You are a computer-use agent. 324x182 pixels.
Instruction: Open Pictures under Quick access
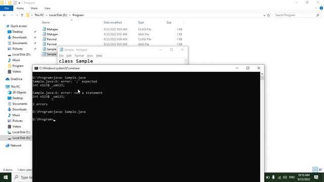point(17,49)
